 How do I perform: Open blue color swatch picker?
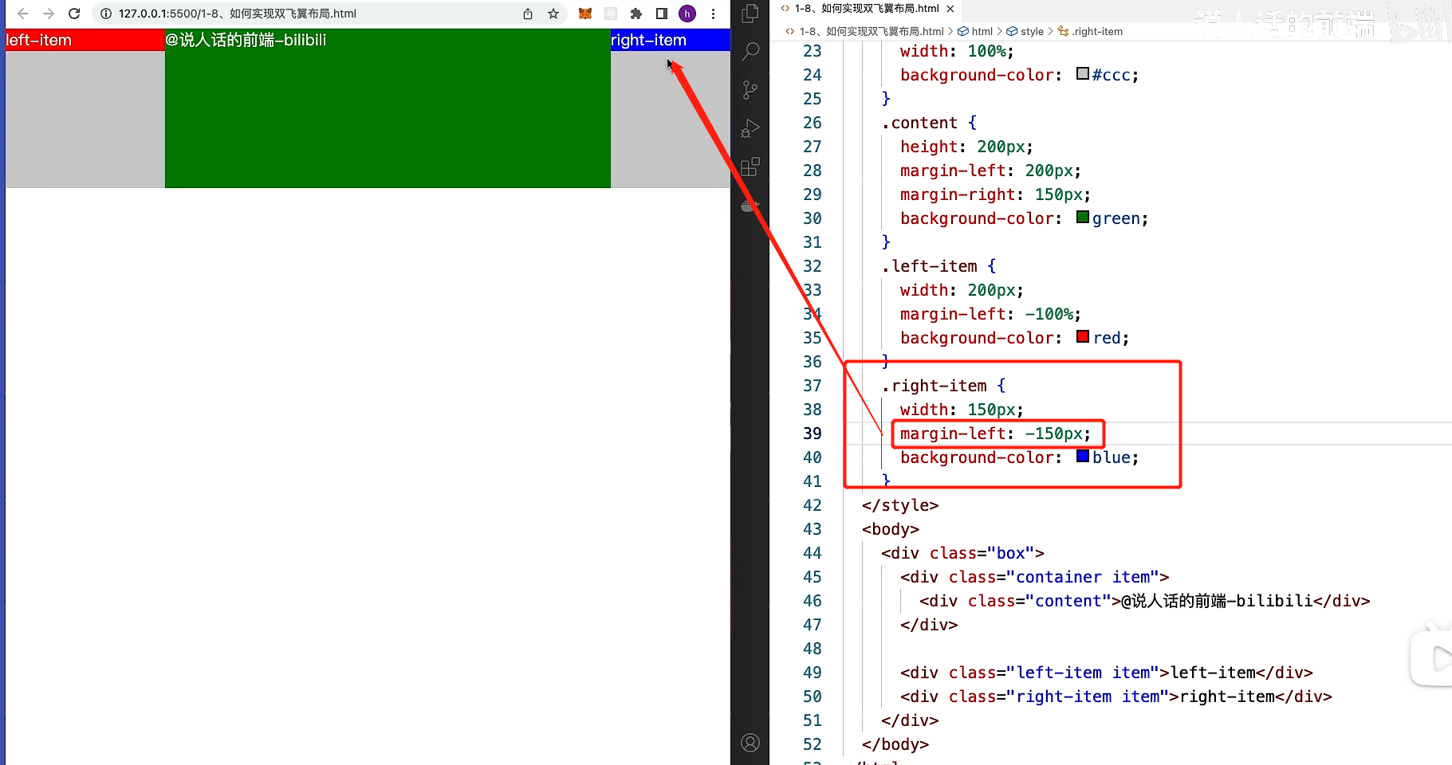(x=1083, y=456)
